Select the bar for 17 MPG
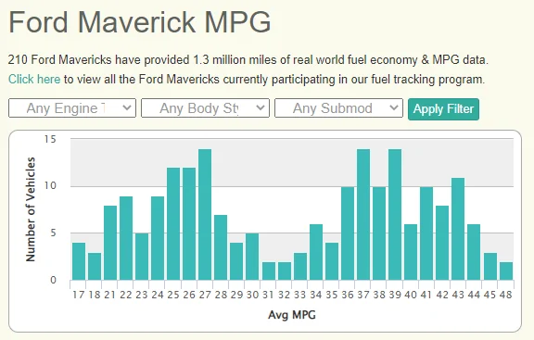Screen dimensions: 534x340 click(79, 261)
